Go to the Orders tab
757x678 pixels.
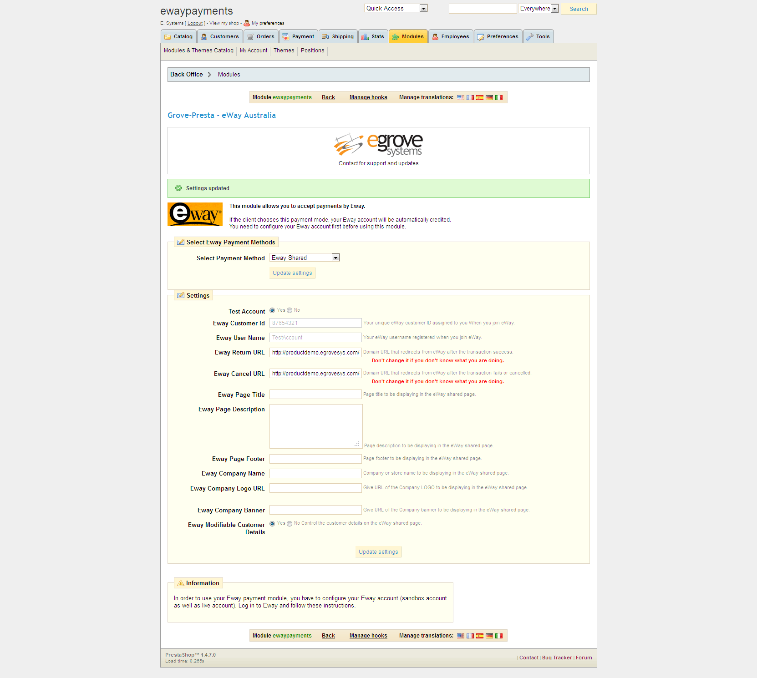[x=261, y=36]
